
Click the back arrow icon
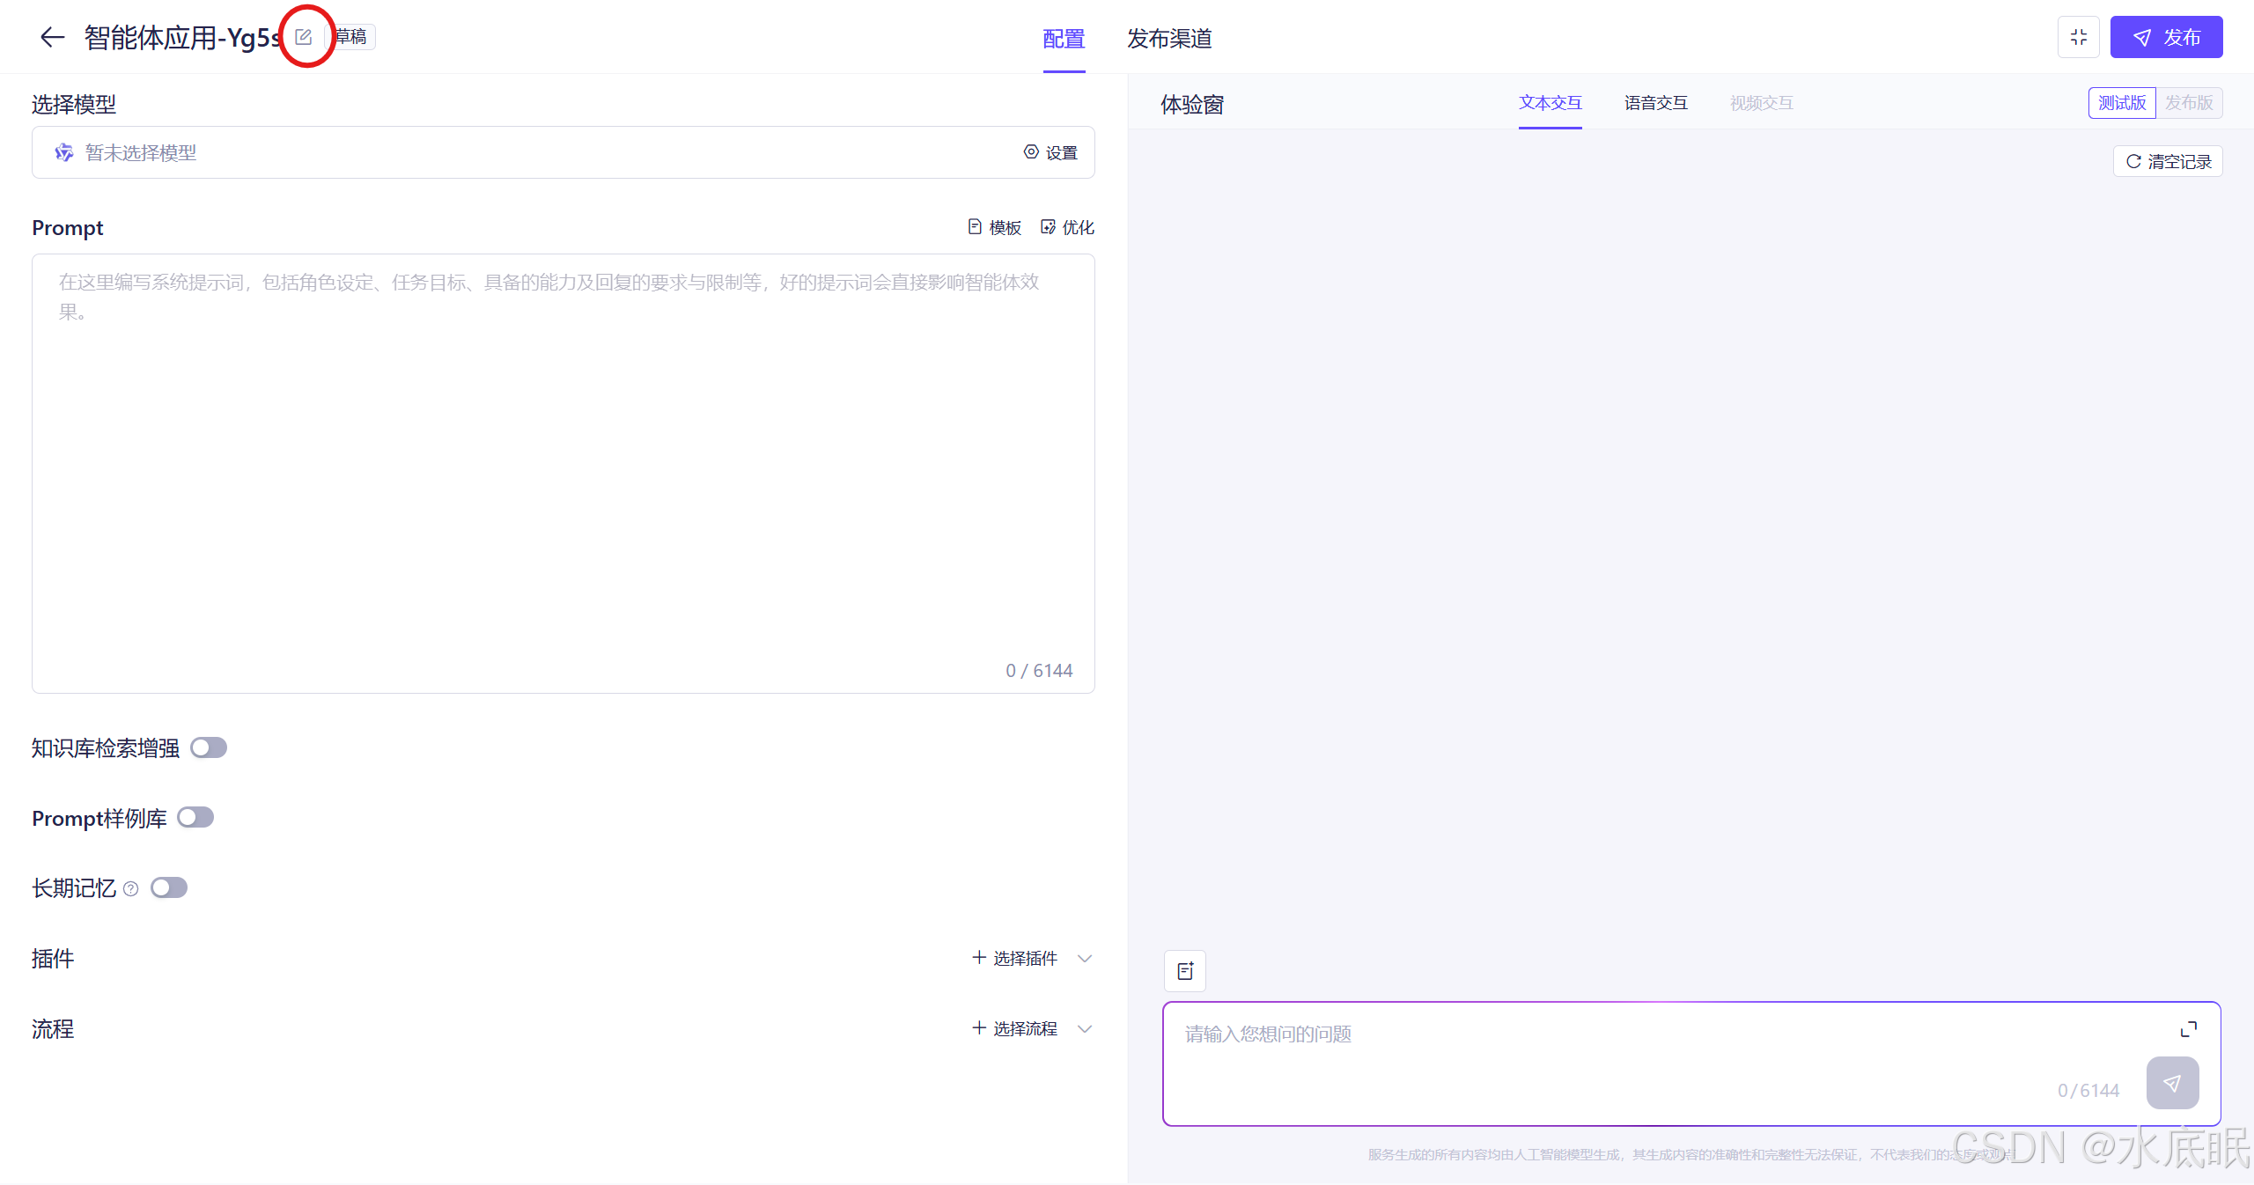pos(52,37)
